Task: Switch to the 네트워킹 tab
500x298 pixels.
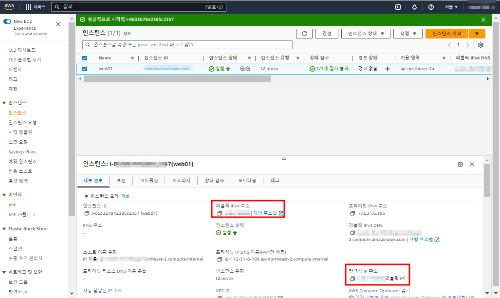Action: (149, 181)
